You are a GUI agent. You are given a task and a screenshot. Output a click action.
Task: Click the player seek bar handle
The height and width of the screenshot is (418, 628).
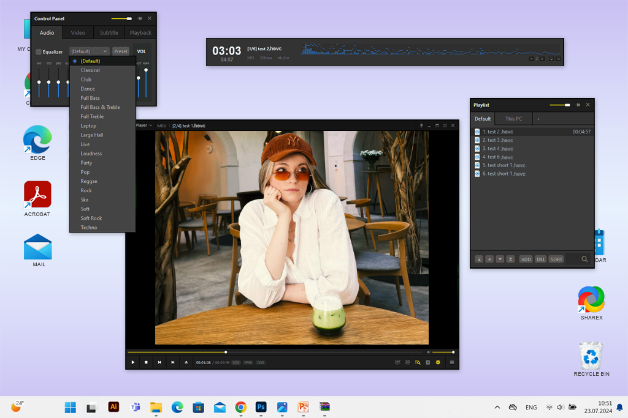[226, 352]
